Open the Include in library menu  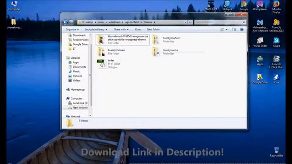point(96,29)
